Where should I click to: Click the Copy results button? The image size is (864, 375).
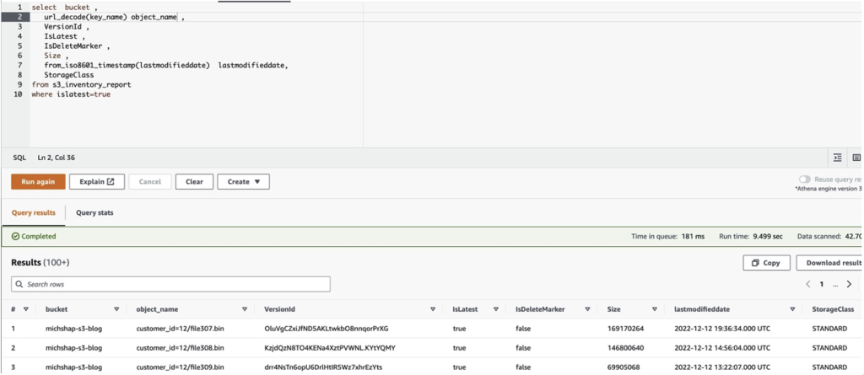[x=766, y=263]
